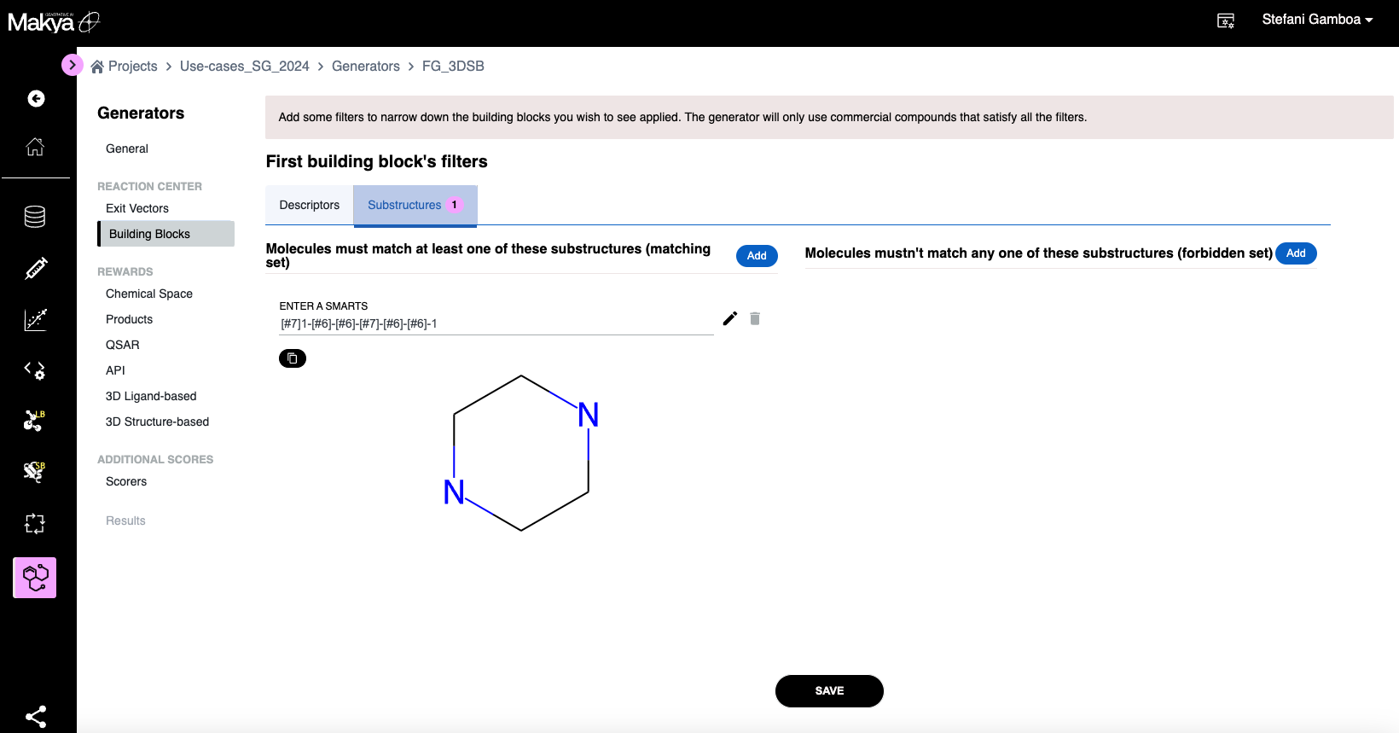Image resolution: width=1399 pixels, height=733 pixels.
Task: Copy the SMARTS with the copy icon
Action: pos(293,358)
